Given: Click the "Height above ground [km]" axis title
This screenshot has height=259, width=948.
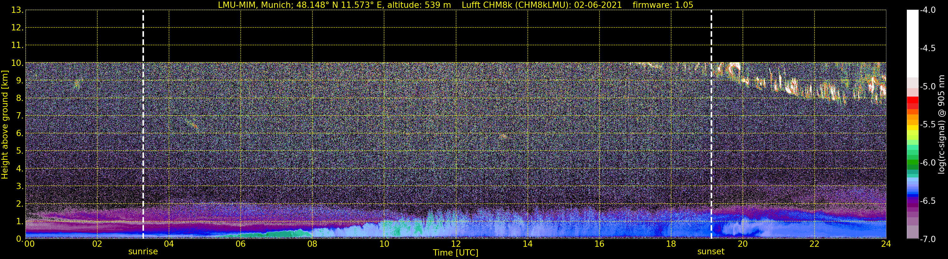Looking at the screenshot, I should [x=4, y=125].
